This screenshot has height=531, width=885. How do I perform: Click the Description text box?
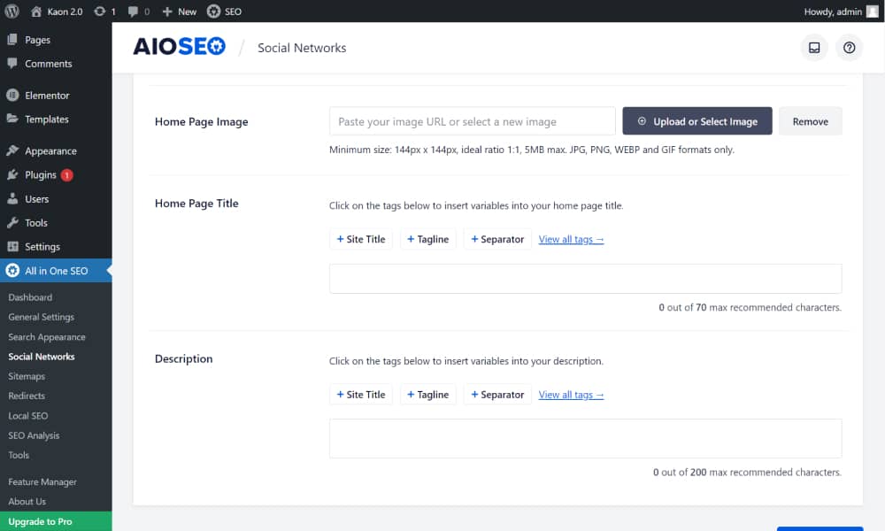click(x=585, y=438)
